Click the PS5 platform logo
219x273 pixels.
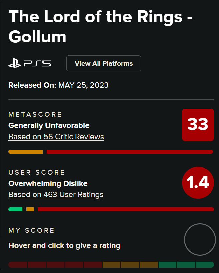tap(30, 63)
